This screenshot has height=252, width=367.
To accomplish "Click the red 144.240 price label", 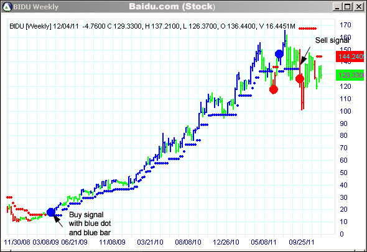I will pyautogui.click(x=350, y=56).
